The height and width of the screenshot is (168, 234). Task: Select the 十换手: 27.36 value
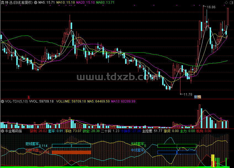131,131
